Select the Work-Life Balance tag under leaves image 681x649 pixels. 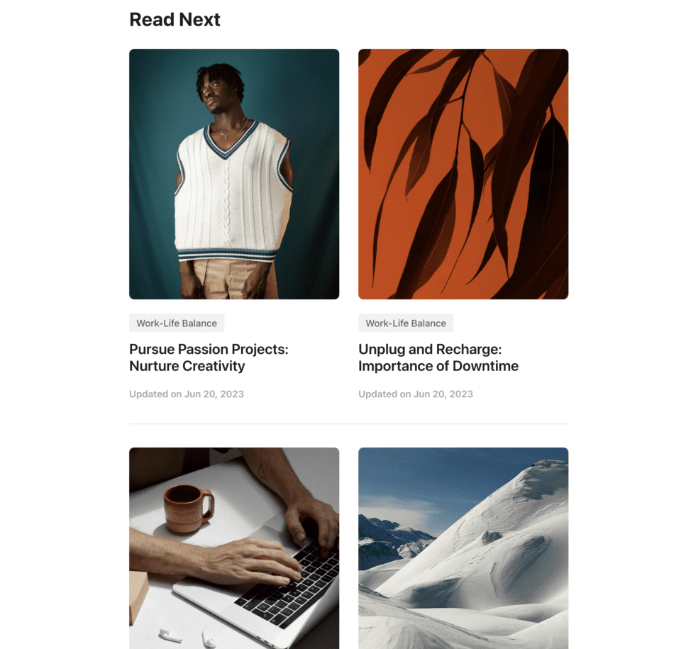click(x=406, y=323)
